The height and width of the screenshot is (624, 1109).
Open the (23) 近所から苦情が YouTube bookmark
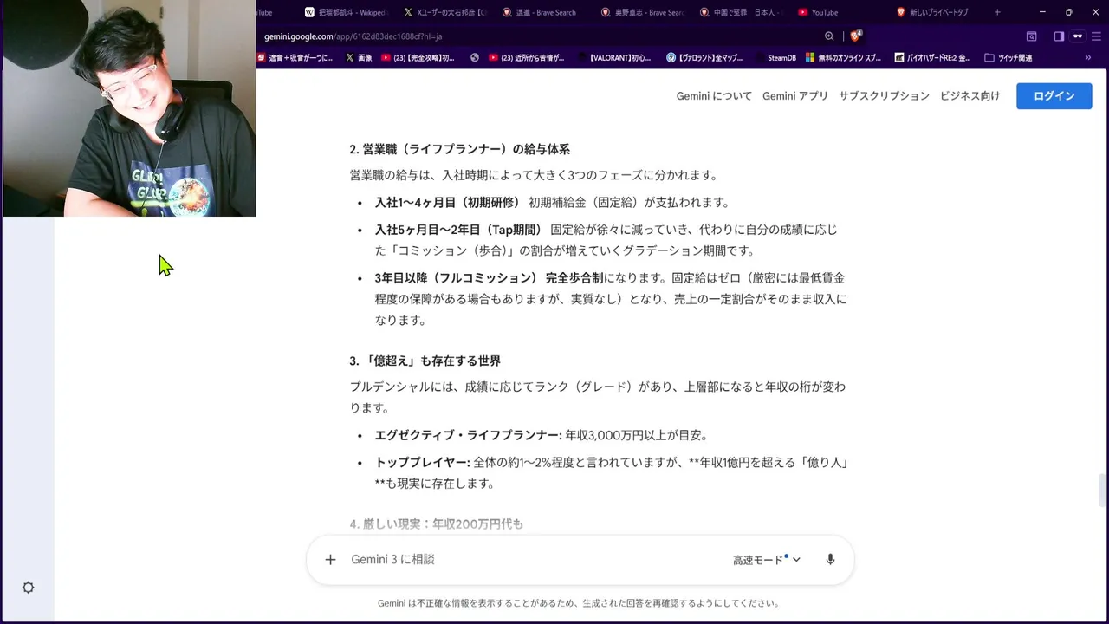coord(527,58)
